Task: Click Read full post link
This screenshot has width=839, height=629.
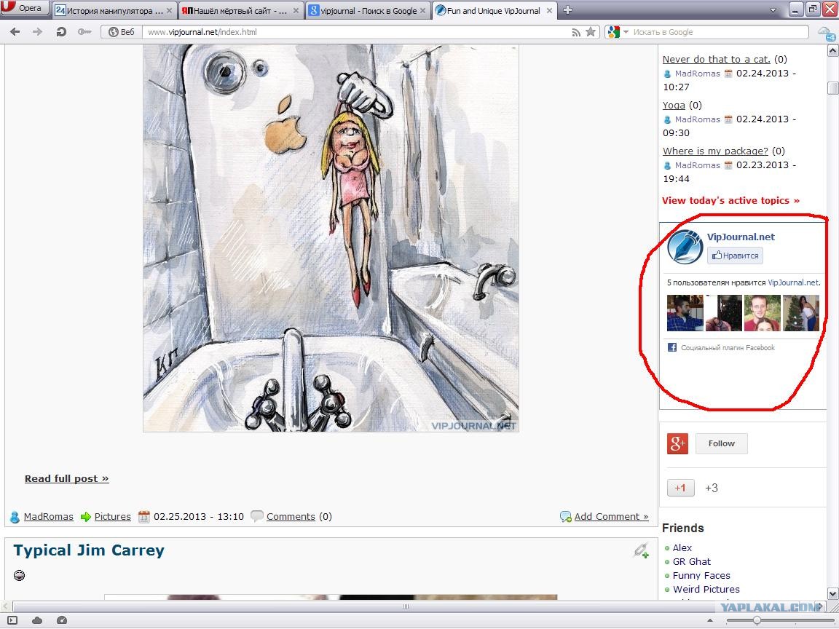Action: pyautogui.click(x=67, y=479)
